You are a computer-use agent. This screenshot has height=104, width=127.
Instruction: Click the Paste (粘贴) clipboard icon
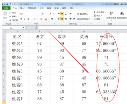click(x=5, y=14)
